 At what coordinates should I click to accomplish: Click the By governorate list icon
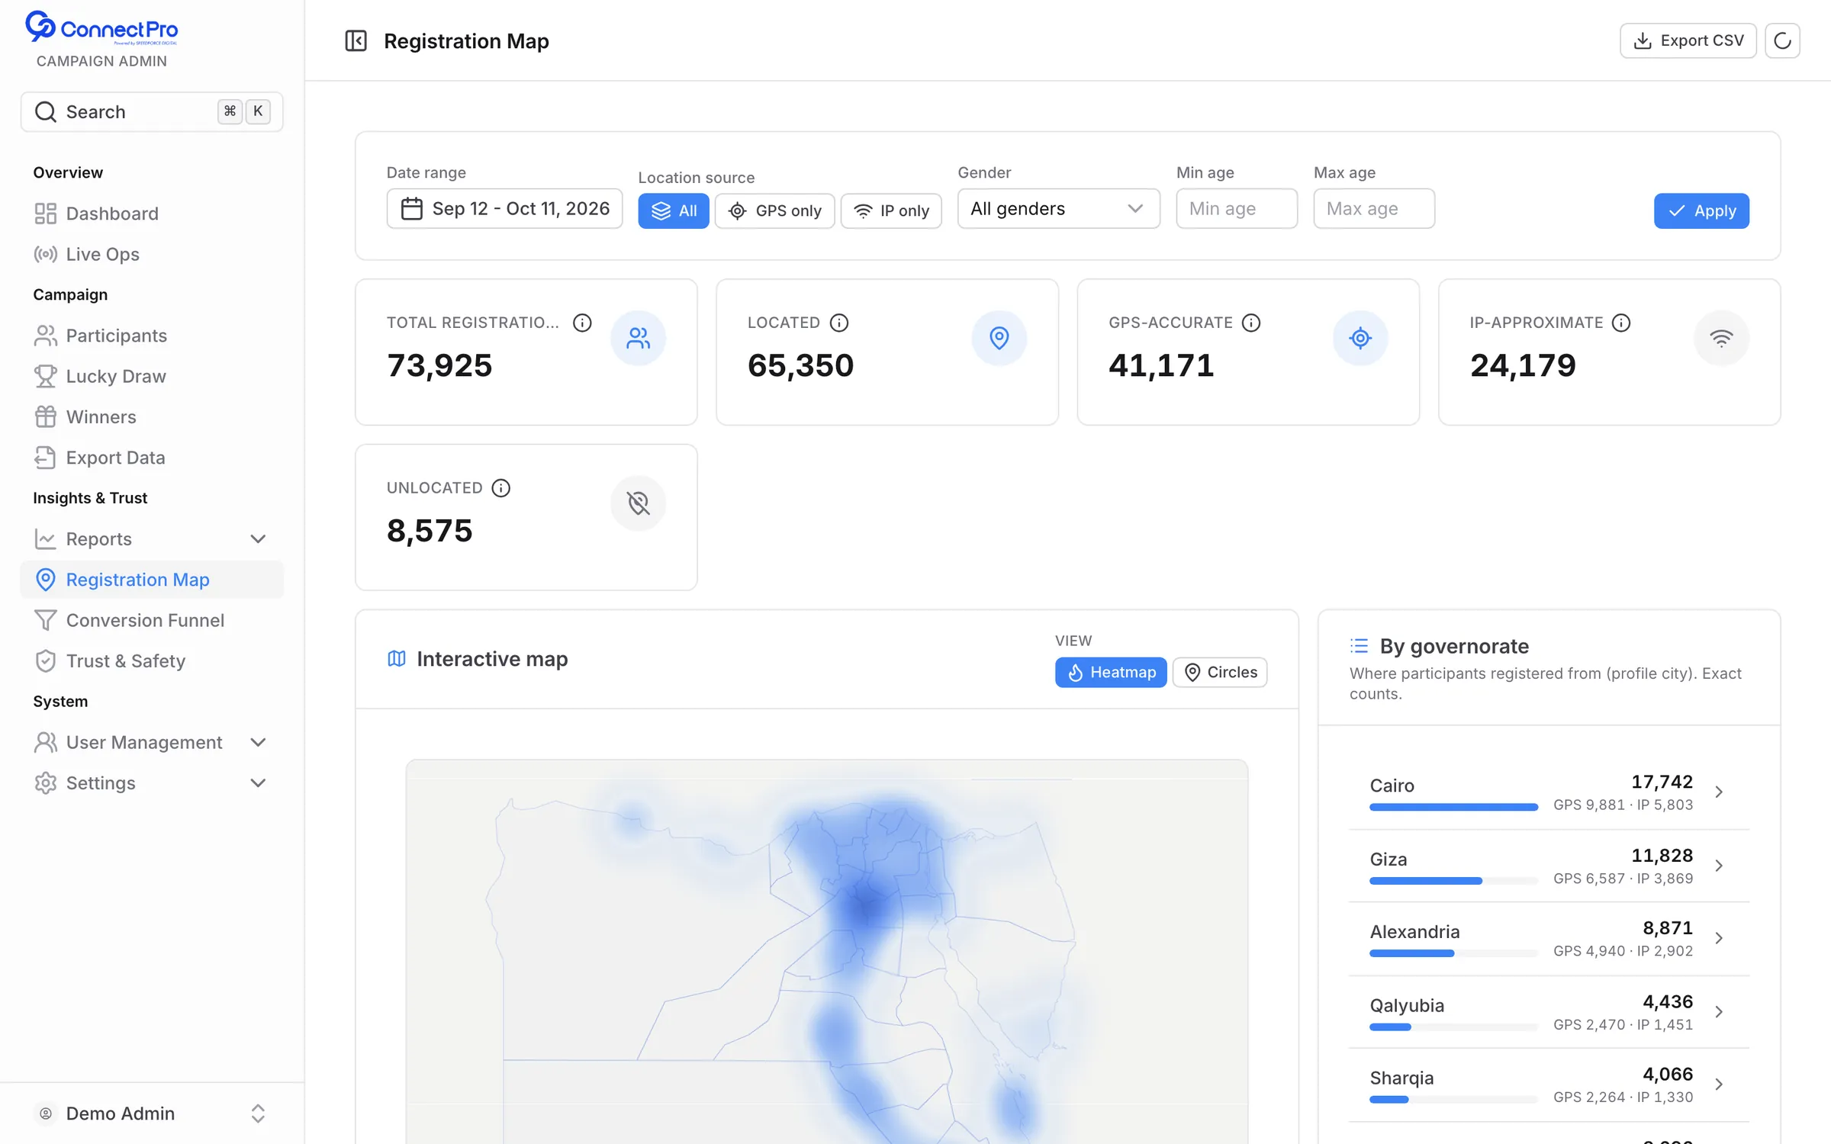point(1359,646)
